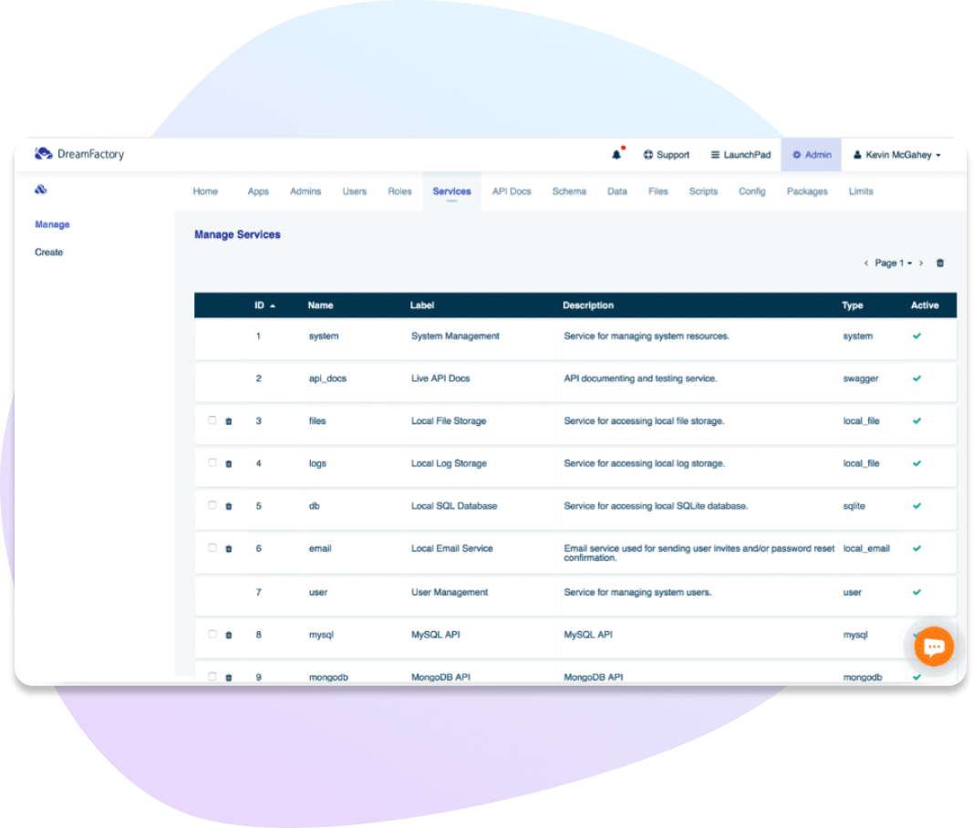
Task: Open LaunchPad from the header
Action: [x=741, y=155]
